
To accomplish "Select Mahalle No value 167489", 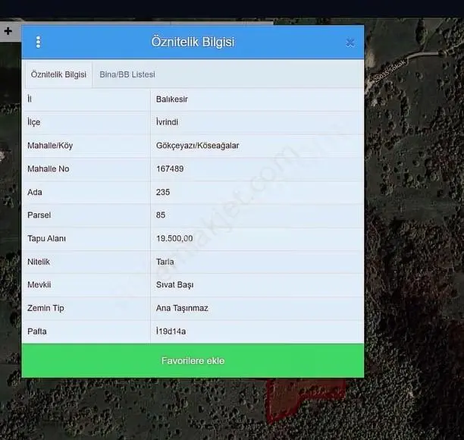I will (170, 168).
